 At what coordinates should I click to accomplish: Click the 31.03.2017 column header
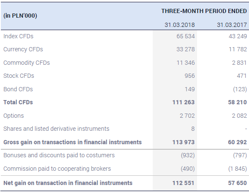(x=232, y=25)
